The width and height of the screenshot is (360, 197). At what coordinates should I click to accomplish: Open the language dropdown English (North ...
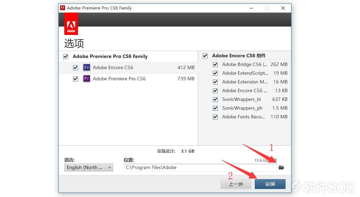coord(89,167)
